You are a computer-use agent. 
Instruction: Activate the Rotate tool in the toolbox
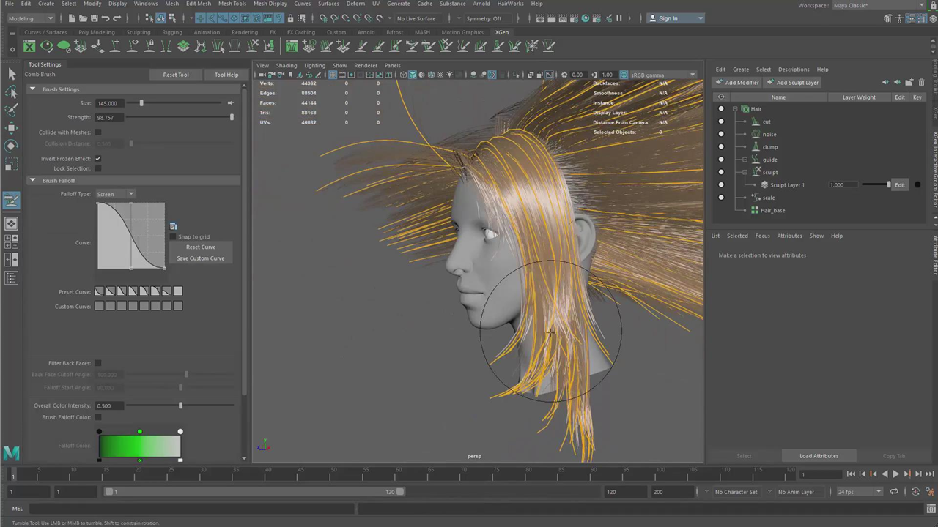(x=12, y=146)
